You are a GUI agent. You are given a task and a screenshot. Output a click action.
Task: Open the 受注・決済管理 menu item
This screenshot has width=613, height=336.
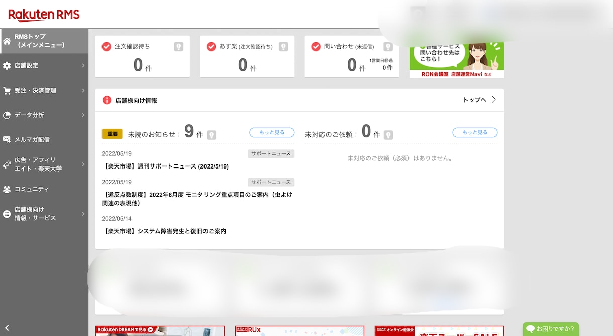point(44,91)
